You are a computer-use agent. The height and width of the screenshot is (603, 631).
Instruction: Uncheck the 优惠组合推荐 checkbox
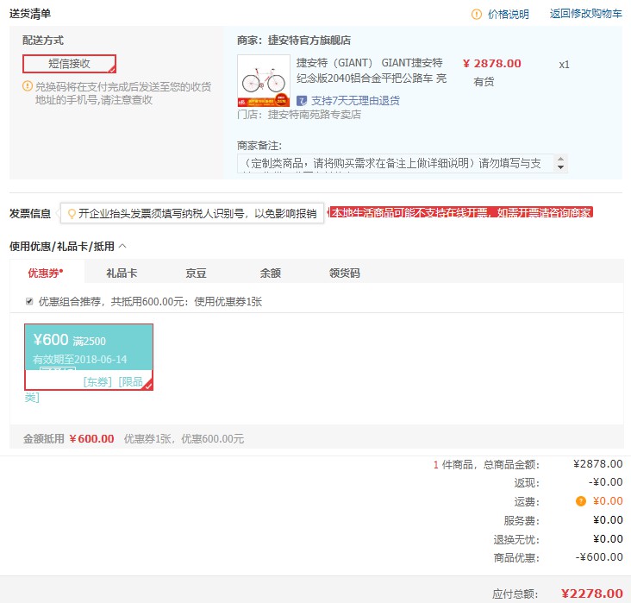point(29,301)
